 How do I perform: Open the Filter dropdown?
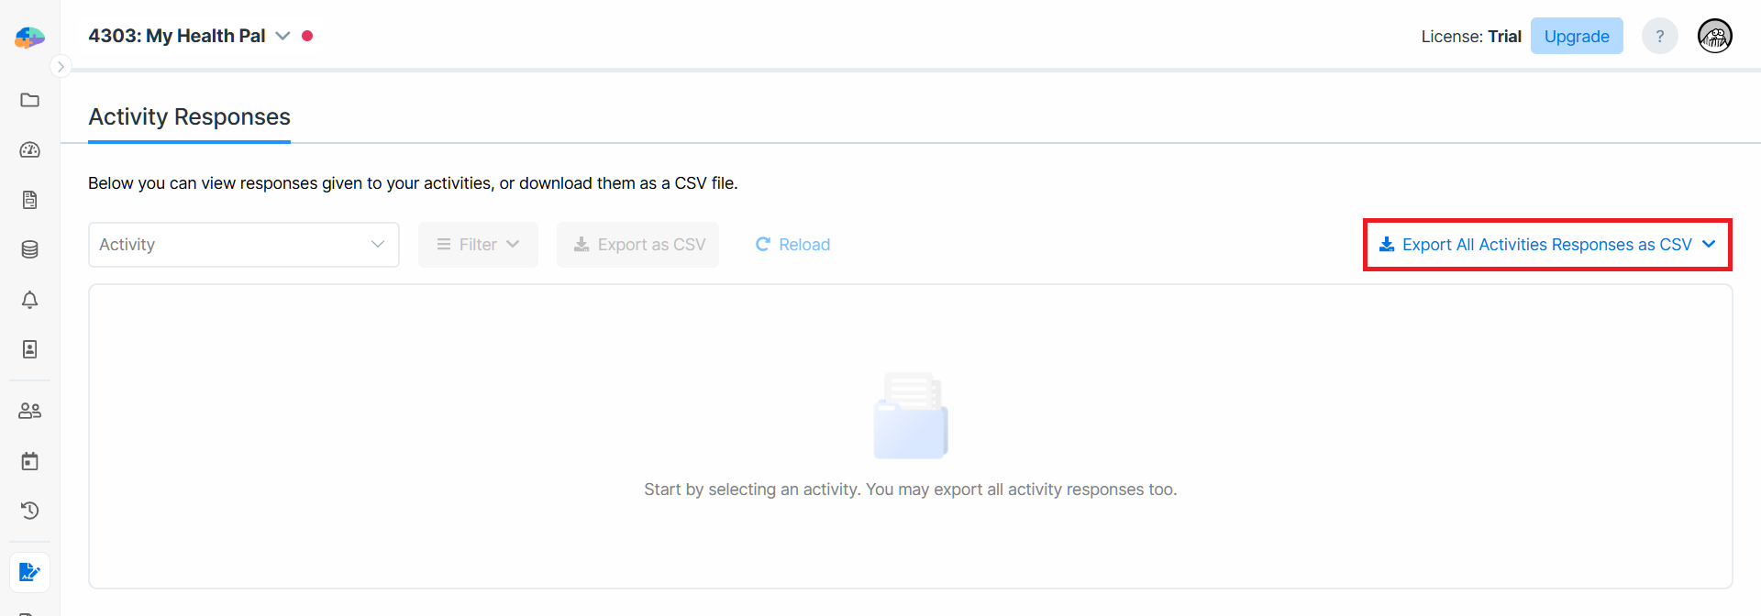click(477, 244)
